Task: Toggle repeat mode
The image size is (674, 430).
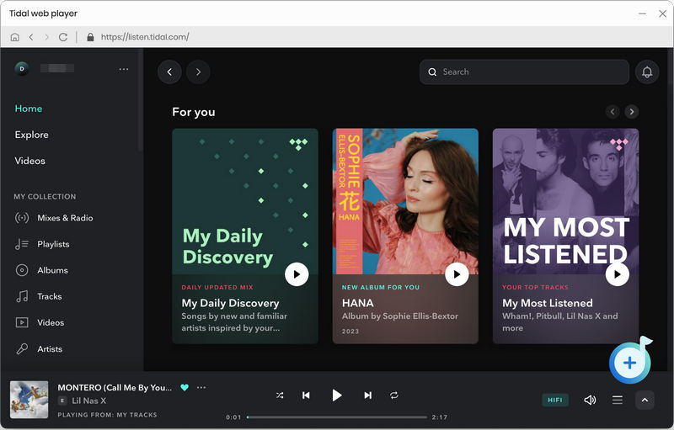Action: pos(394,395)
